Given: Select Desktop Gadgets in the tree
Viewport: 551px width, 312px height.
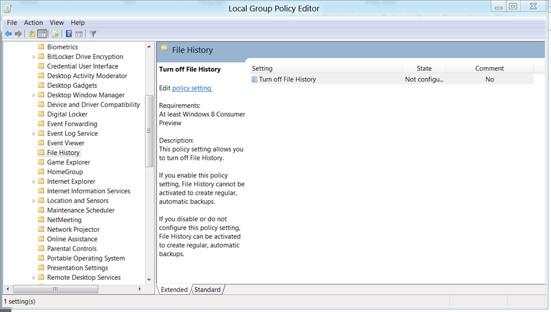Looking at the screenshot, I should [x=72, y=85].
